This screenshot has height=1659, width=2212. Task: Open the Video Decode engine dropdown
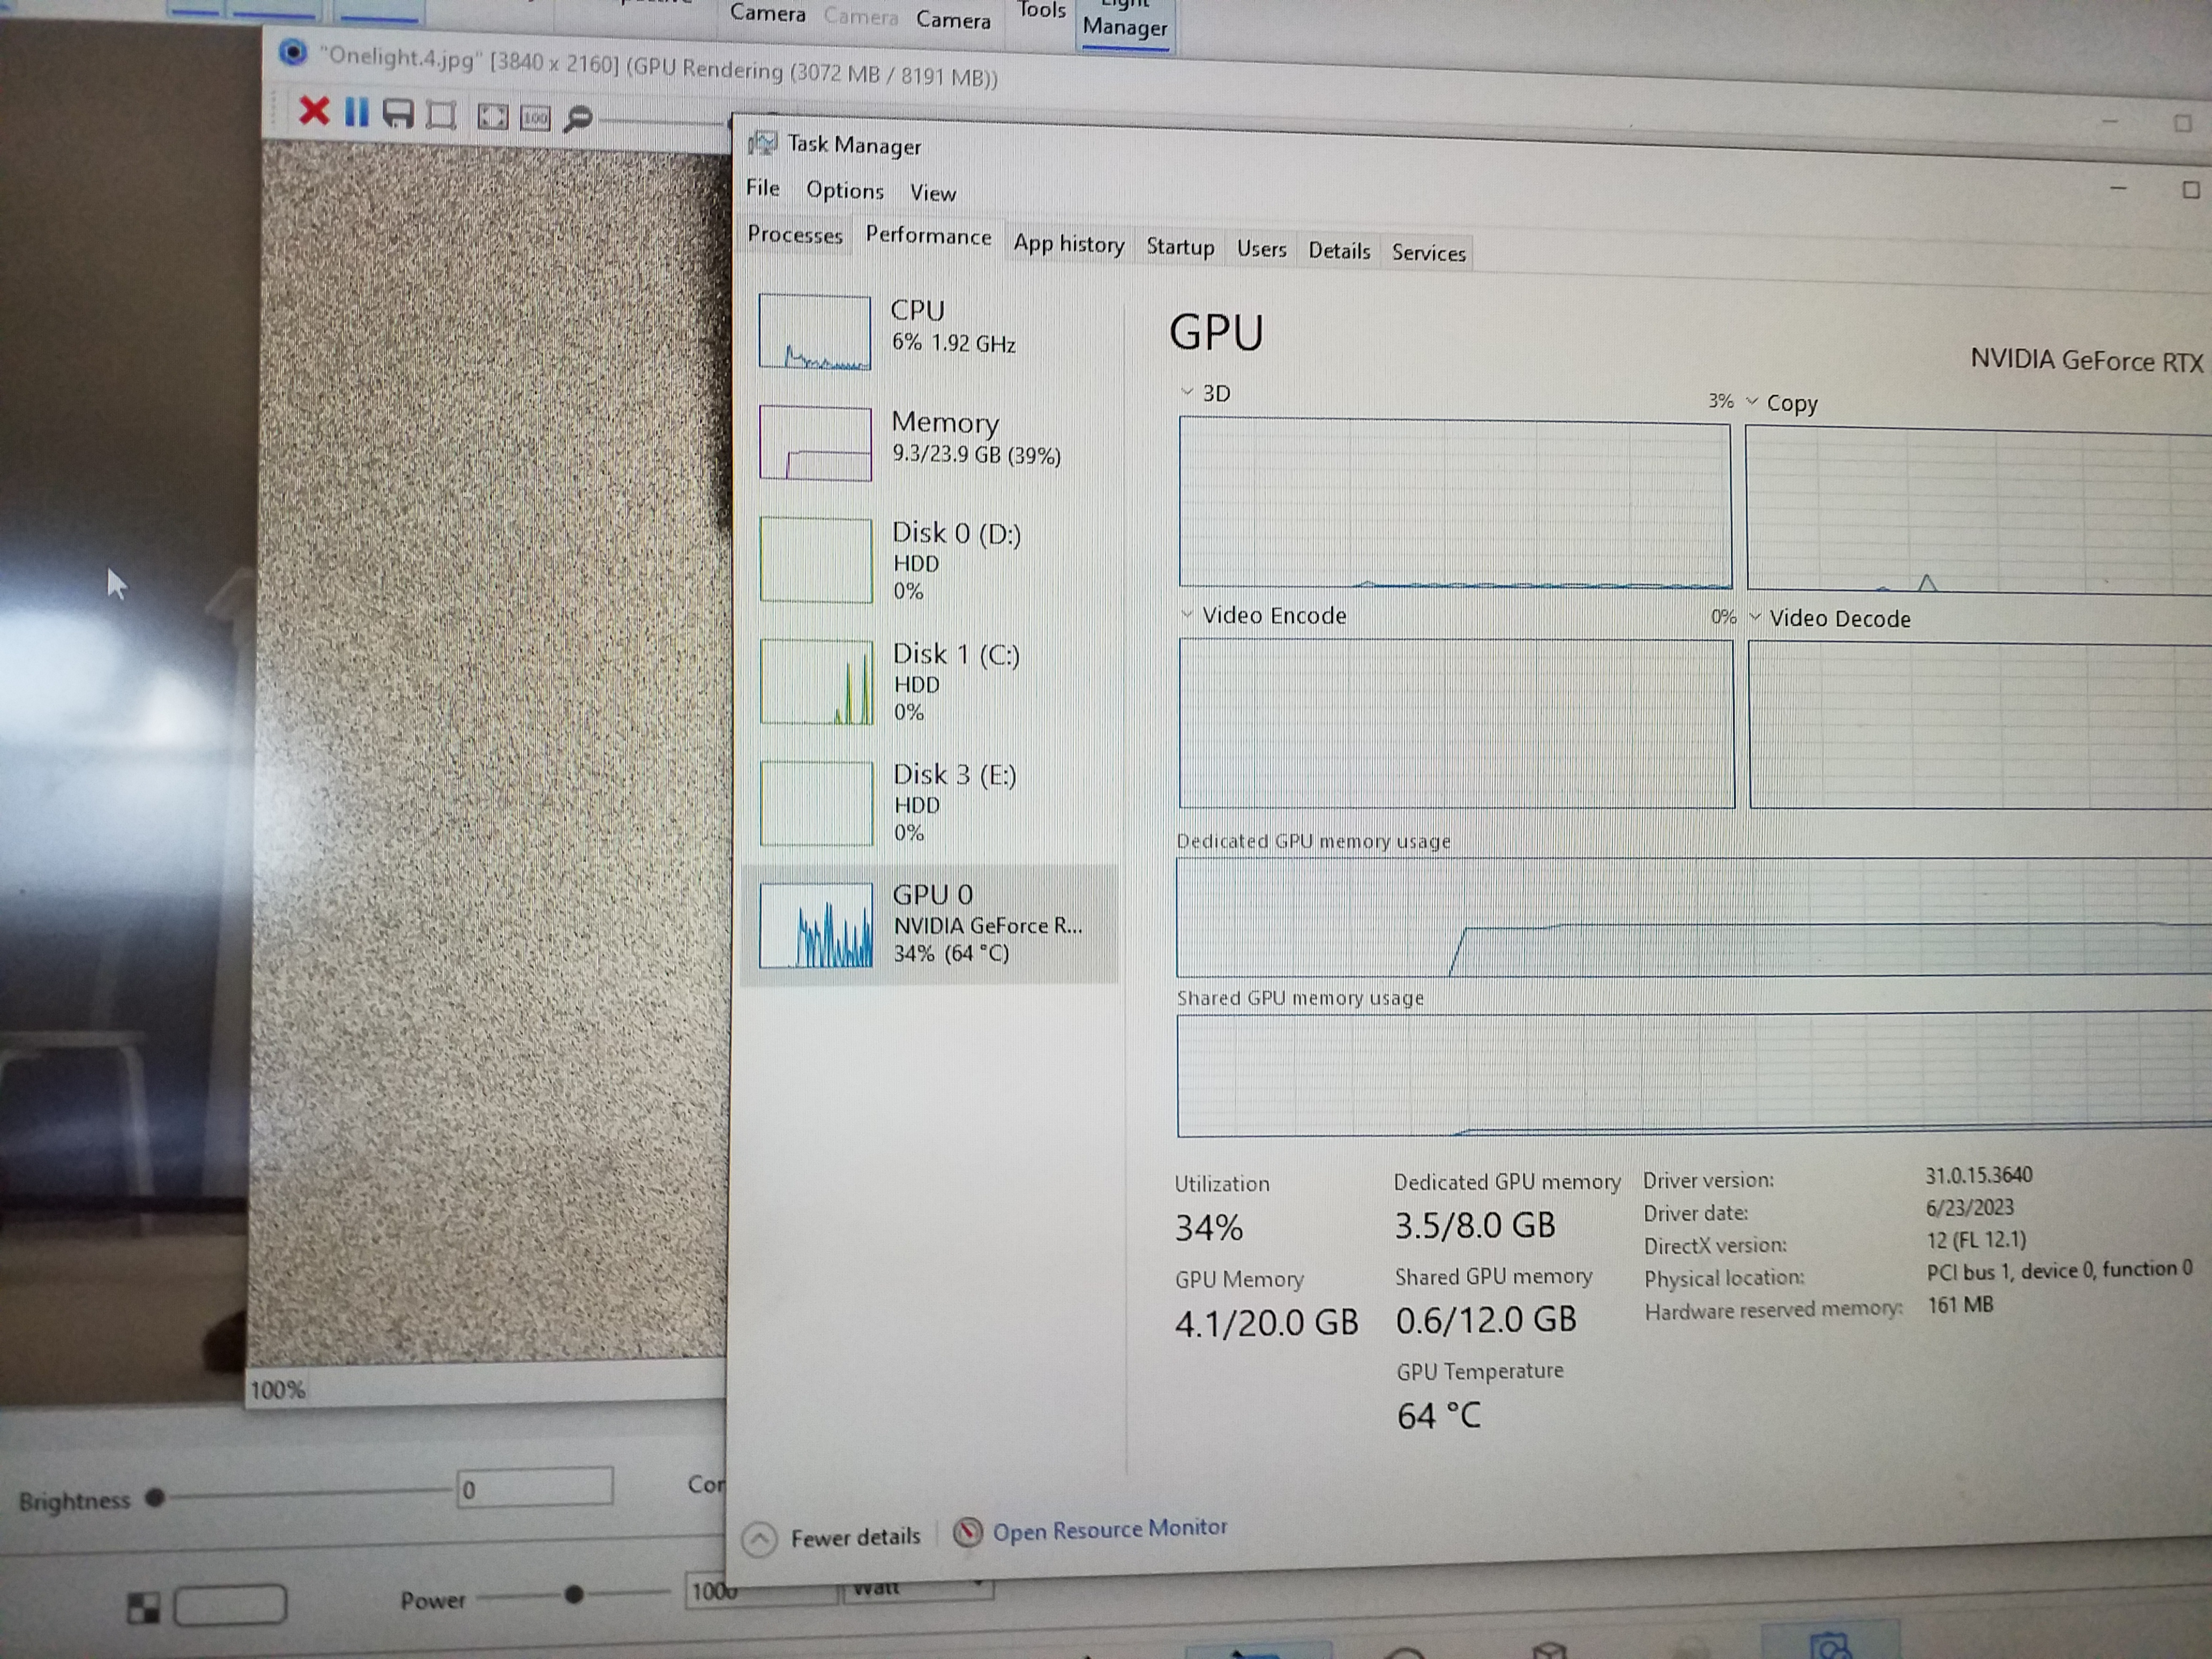(x=1755, y=617)
